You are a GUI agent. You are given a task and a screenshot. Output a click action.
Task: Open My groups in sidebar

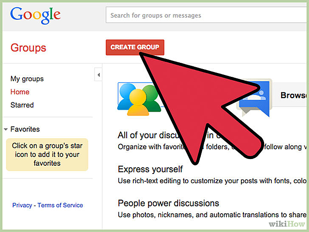27,79
